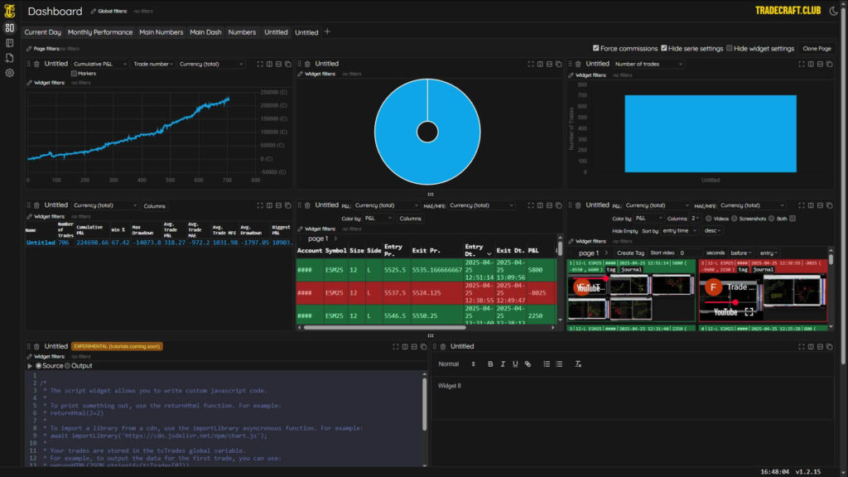This screenshot has height=477, width=848.
Task: Delete the Cumulative P&L chart widget
Action: click(36, 64)
